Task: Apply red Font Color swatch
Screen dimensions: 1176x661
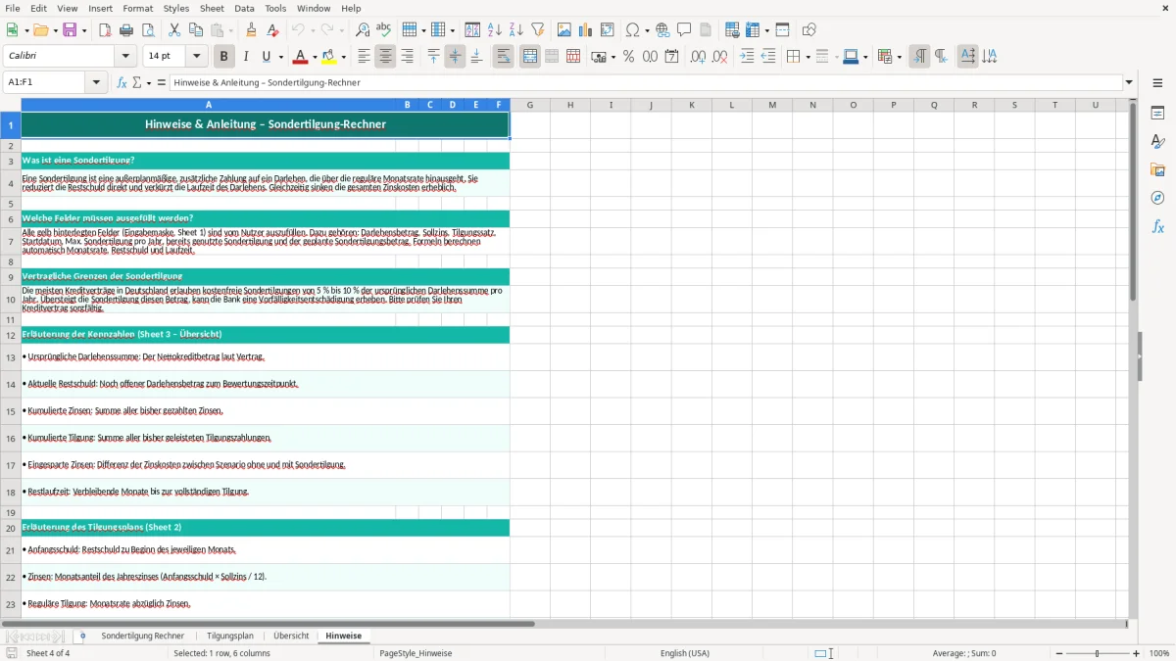Action: (301, 57)
